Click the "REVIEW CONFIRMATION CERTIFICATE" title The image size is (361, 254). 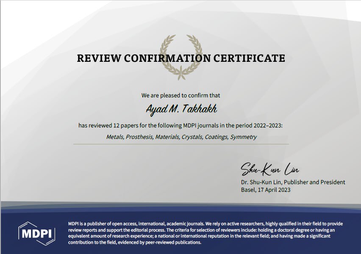(181, 58)
